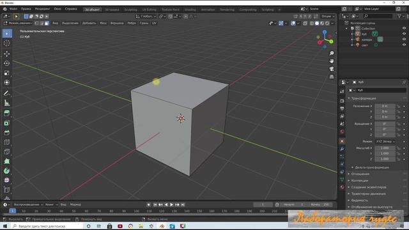
Task: Select the Scale tool
Action: click(x=7, y=73)
